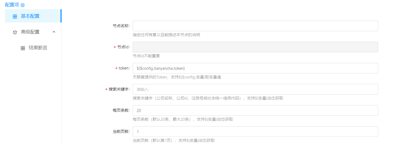The height and width of the screenshot is (145, 394).
Task: Click the hint text 节点id不能重复
Action: click(x=146, y=56)
